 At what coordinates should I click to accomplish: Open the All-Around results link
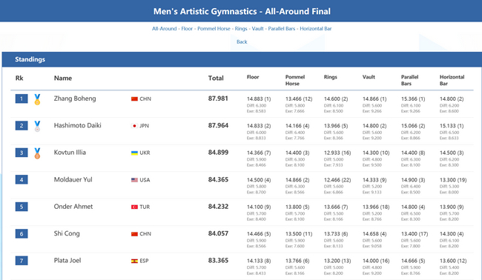tap(164, 29)
